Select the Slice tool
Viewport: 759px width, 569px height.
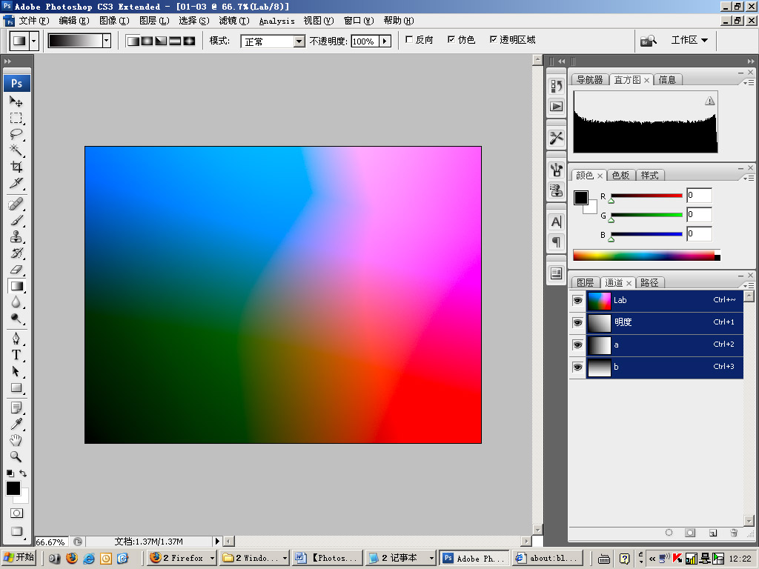point(16,184)
